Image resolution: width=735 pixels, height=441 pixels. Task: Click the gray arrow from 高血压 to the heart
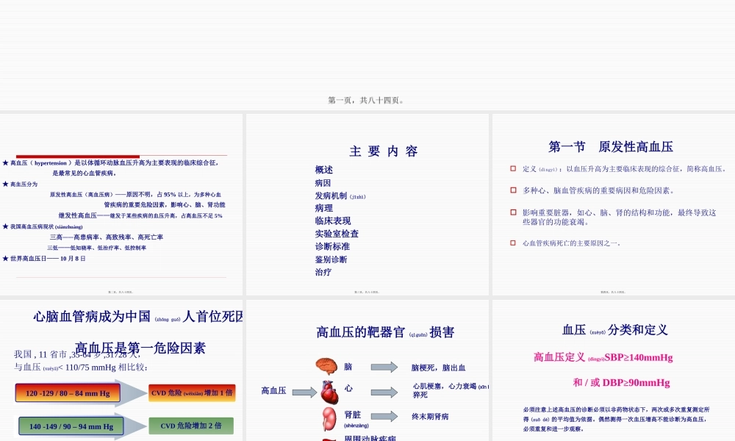pos(304,392)
